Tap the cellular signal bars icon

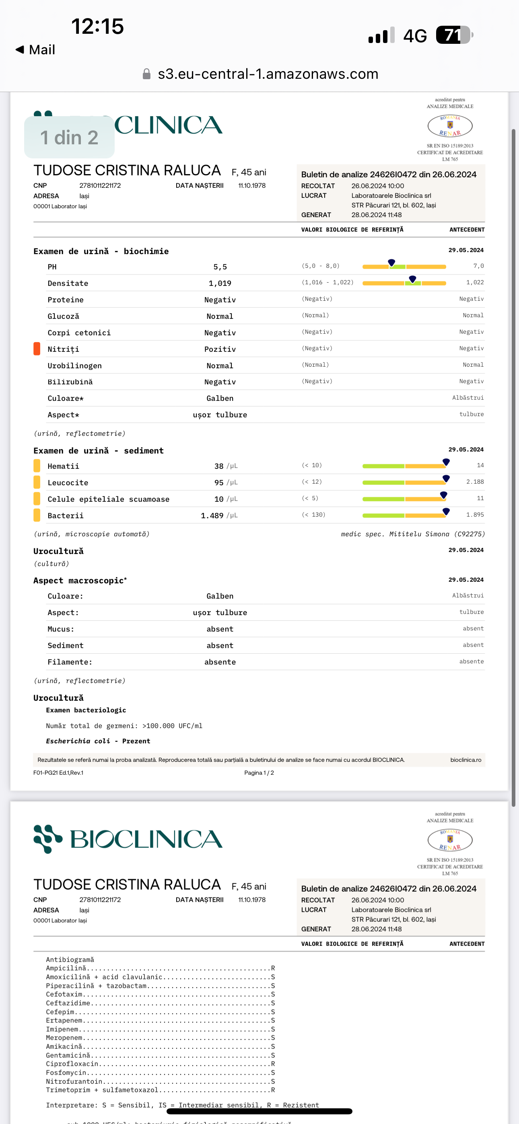[381, 35]
